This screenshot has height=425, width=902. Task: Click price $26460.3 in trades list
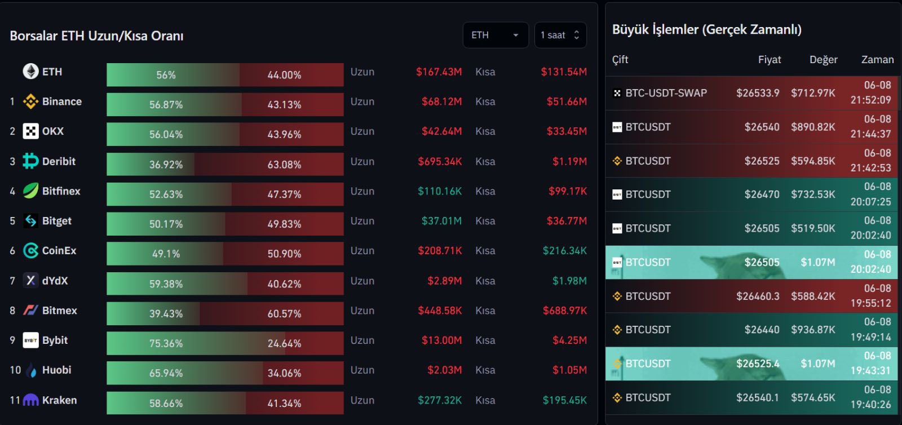tap(758, 296)
